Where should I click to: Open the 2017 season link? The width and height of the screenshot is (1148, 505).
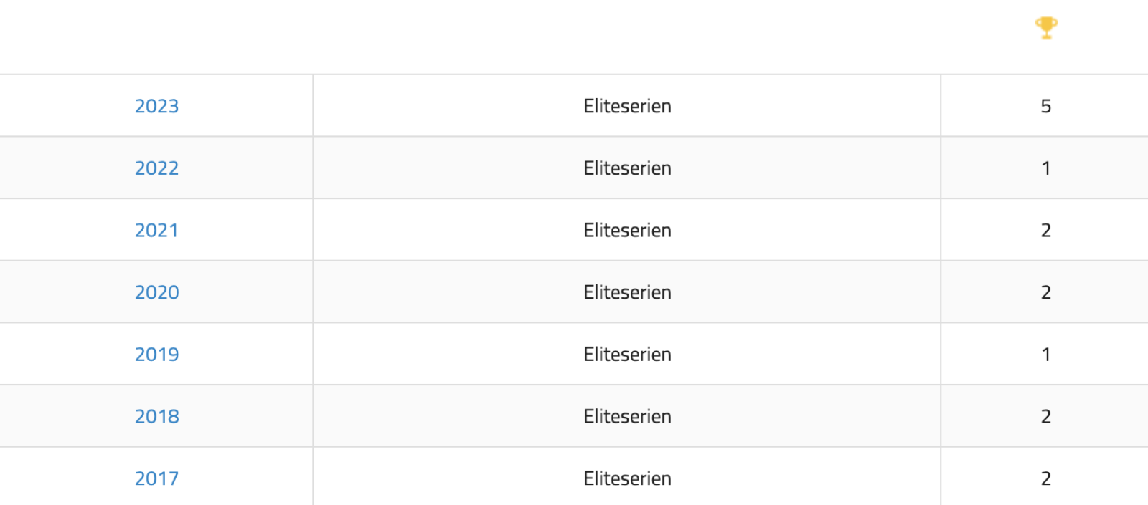click(x=156, y=478)
